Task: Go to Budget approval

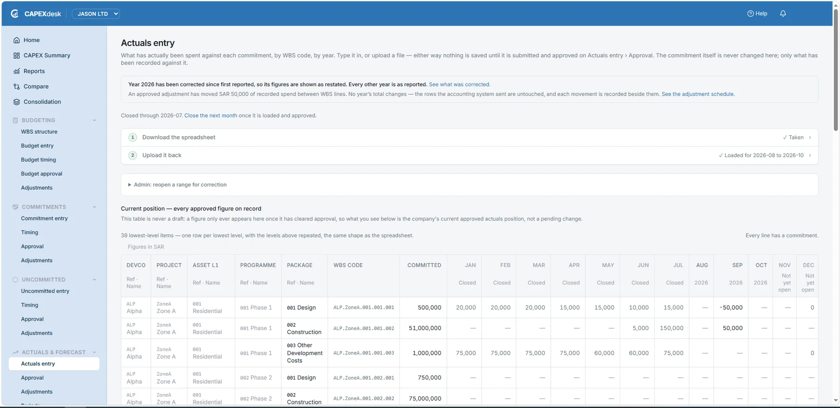Action: tap(42, 174)
